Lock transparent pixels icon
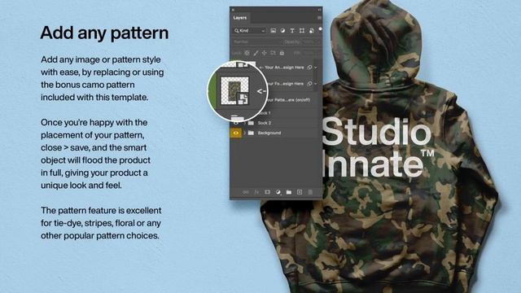Image resolution: width=521 pixels, height=293 pixels. (247, 53)
